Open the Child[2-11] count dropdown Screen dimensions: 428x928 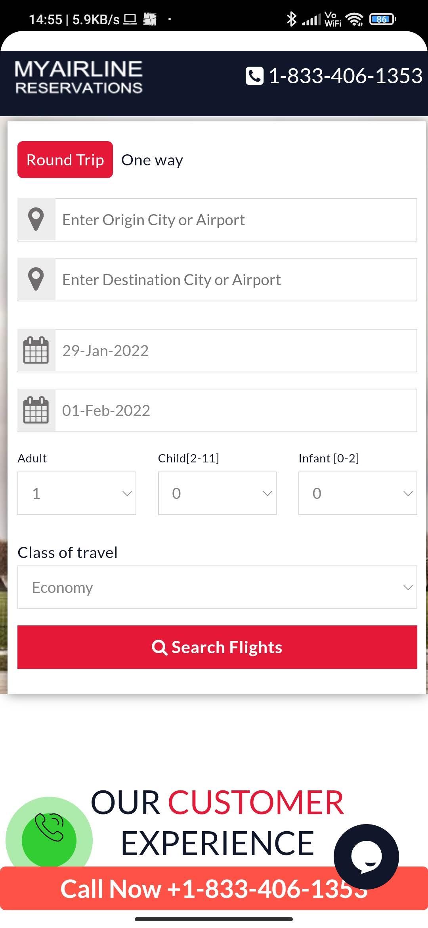(217, 493)
